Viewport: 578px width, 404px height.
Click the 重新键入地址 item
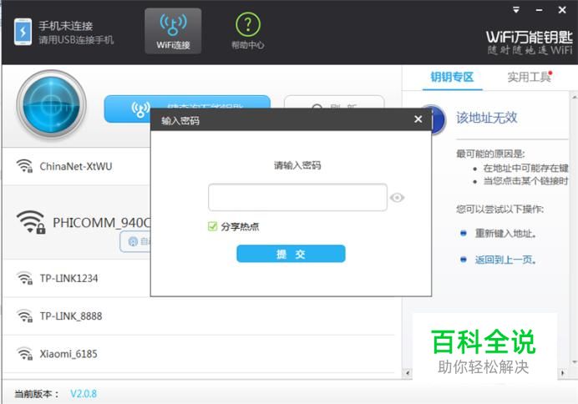coord(505,234)
